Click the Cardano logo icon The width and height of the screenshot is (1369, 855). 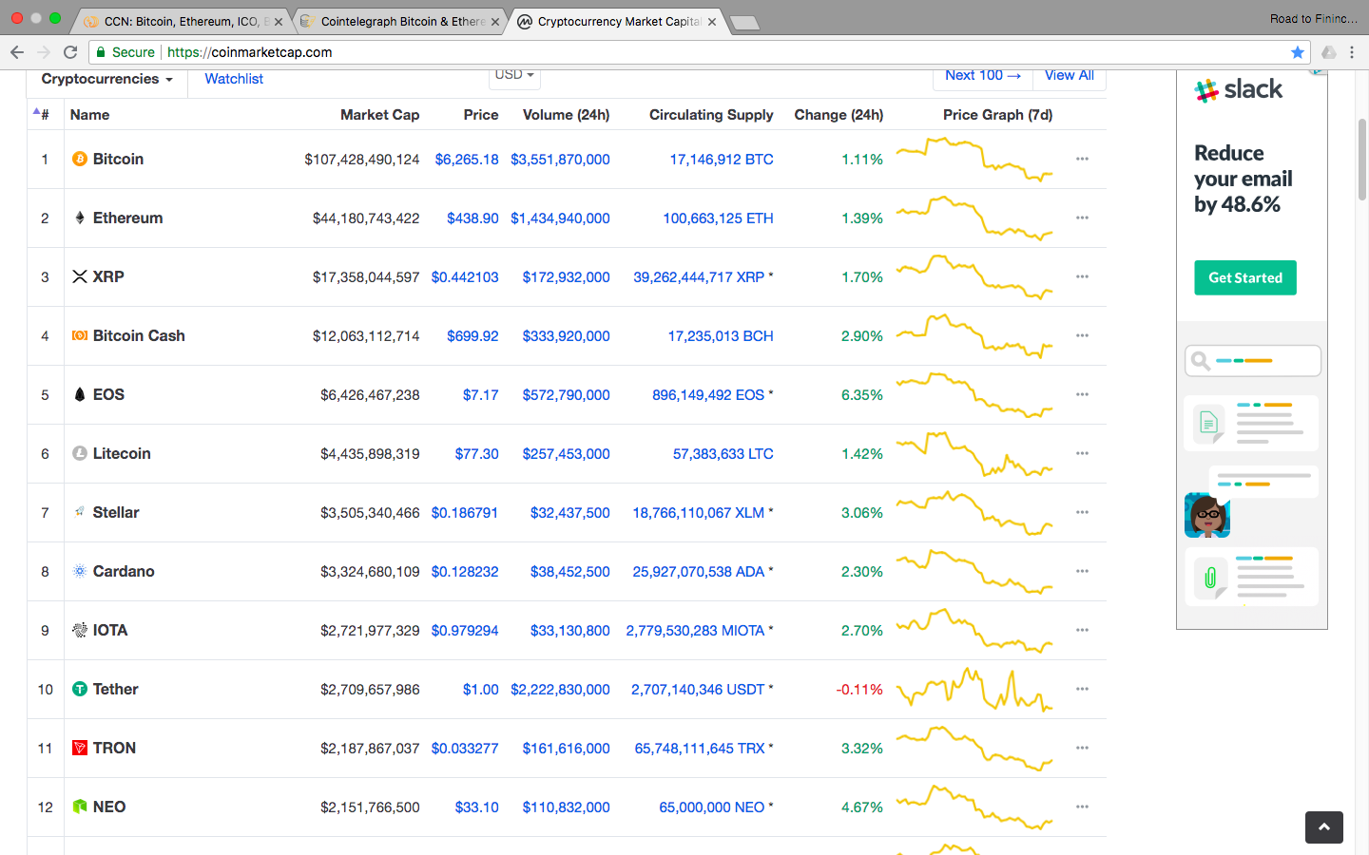click(x=80, y=571)
